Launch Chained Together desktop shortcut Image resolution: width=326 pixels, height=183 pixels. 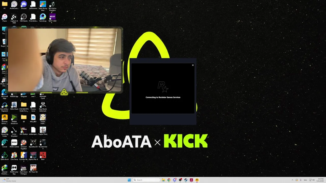[x=24, y=145]
